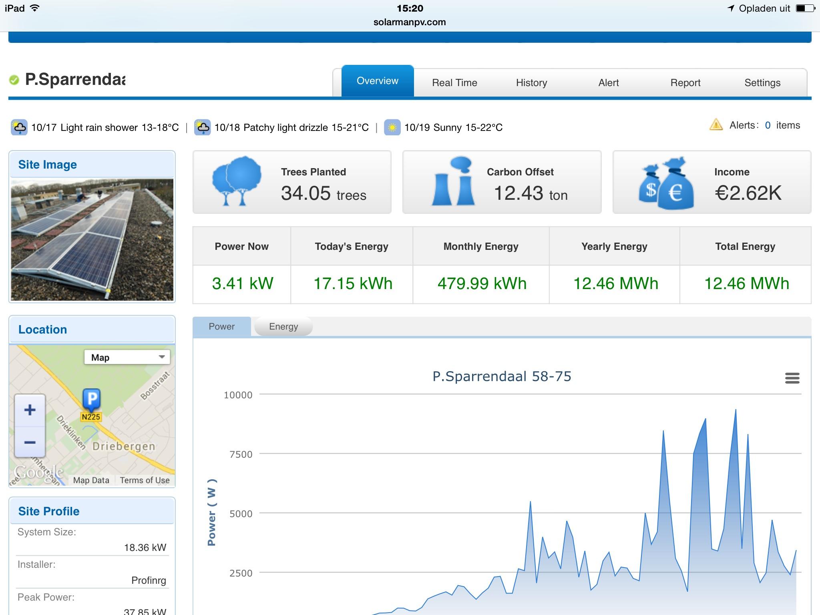
Task: Switch chart to Energy tab
Action: click(x=283, y=326)
